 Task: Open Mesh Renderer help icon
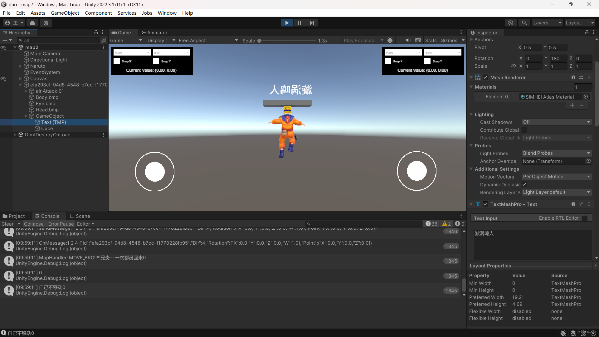tap(573, 77)
